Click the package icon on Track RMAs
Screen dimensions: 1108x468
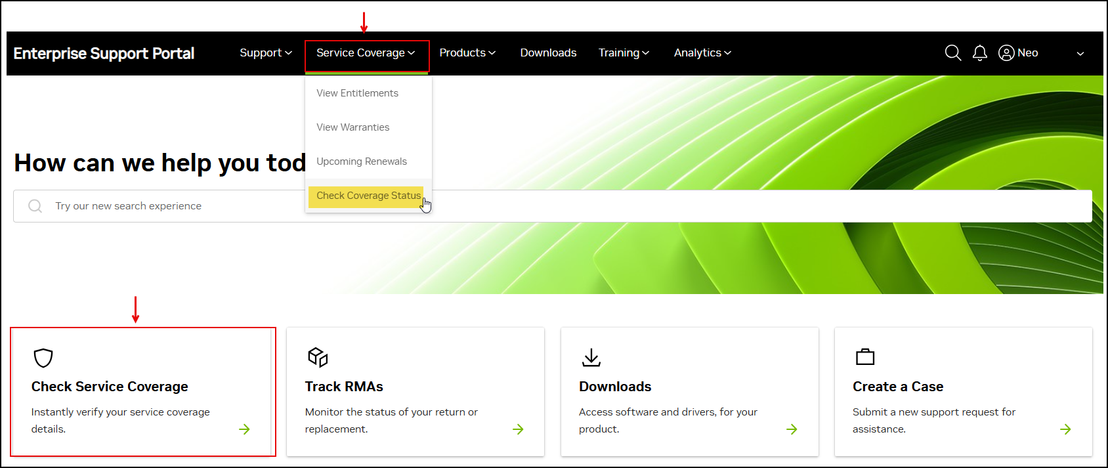pos(318,357)
